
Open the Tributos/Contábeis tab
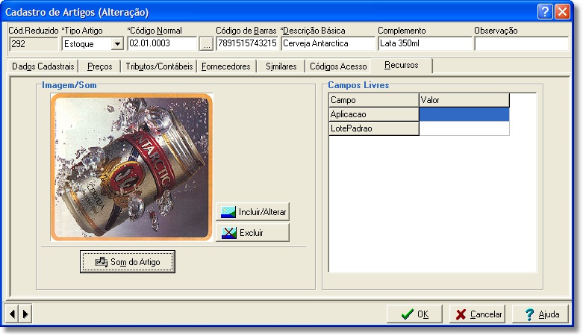tap(159, 66)
